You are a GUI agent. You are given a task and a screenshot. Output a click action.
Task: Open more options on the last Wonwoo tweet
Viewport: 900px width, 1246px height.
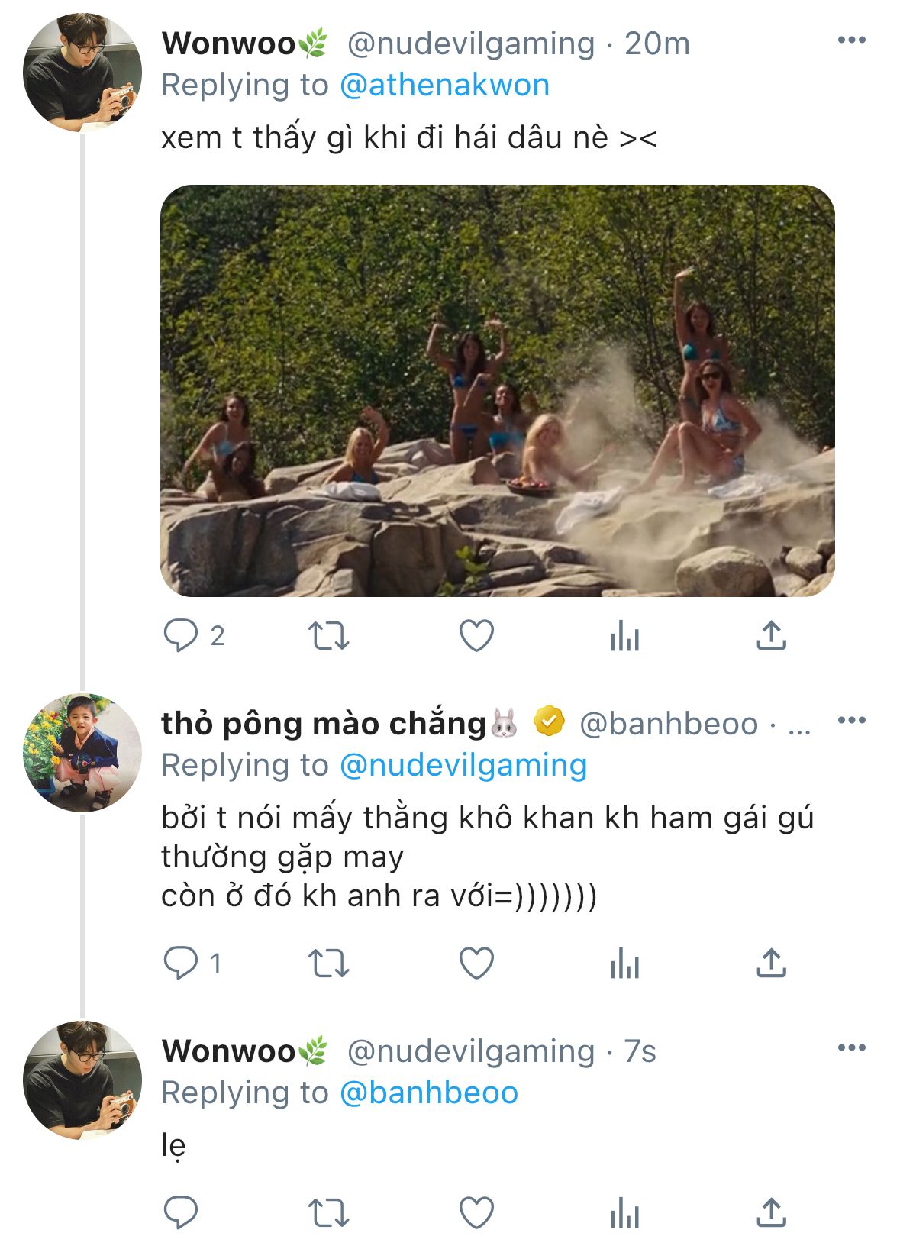pos(851,1047)
